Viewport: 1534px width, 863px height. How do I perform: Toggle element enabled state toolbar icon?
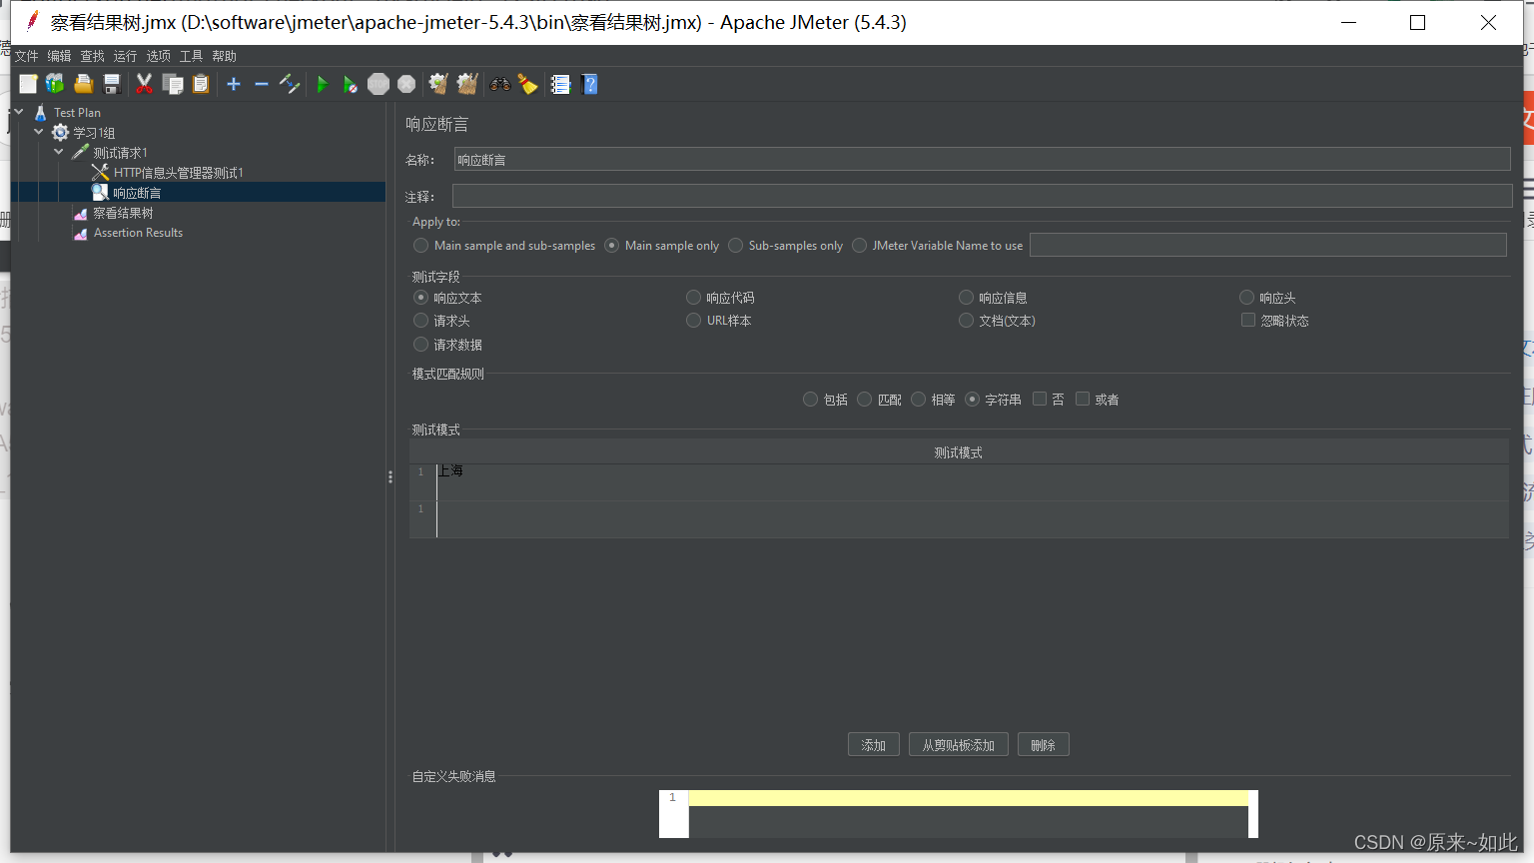[290, 84]
